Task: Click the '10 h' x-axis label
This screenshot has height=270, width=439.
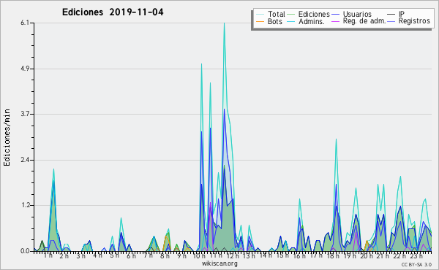Action: point(199,255)
